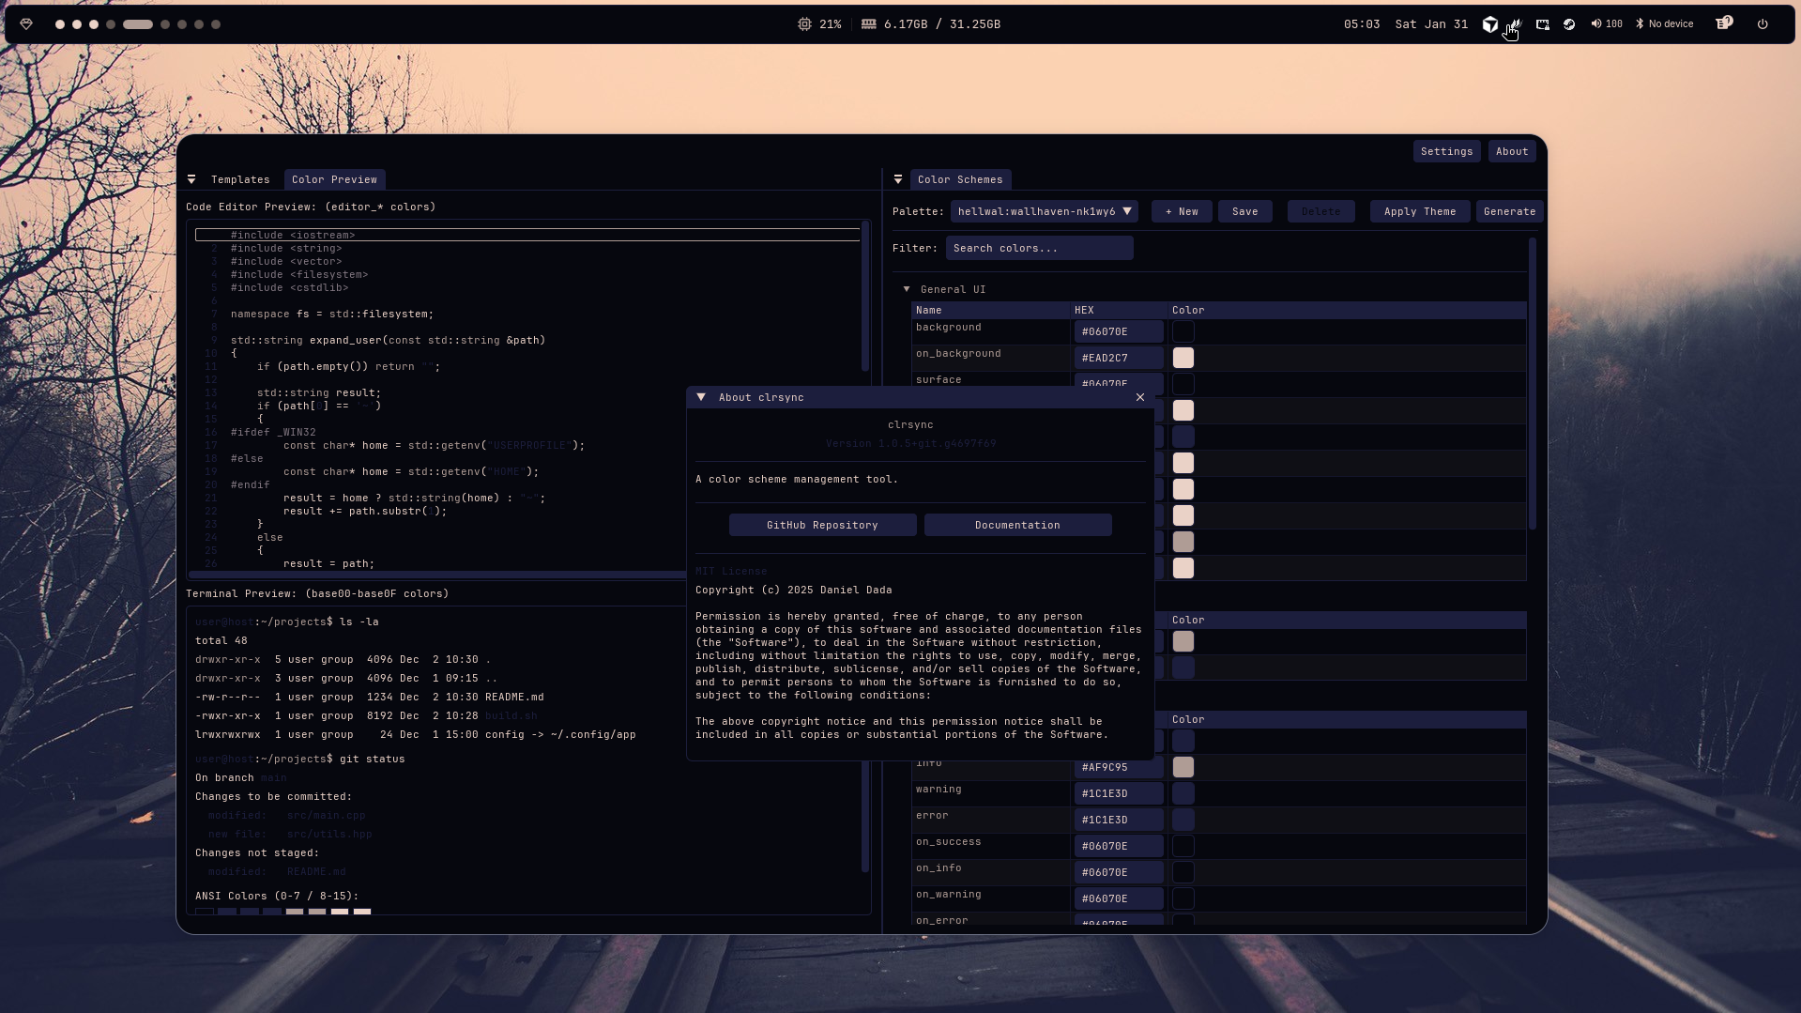Click the Steam tray icon
Image resolution: width=1801 pixels, height=1013 pixels.
(1569, 24)
